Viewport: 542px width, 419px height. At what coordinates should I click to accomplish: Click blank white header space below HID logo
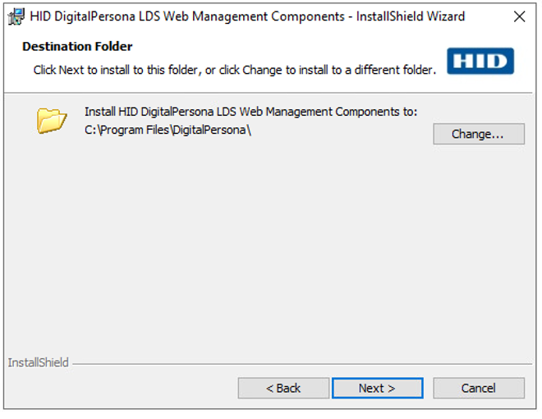click(x=480, y=85)
